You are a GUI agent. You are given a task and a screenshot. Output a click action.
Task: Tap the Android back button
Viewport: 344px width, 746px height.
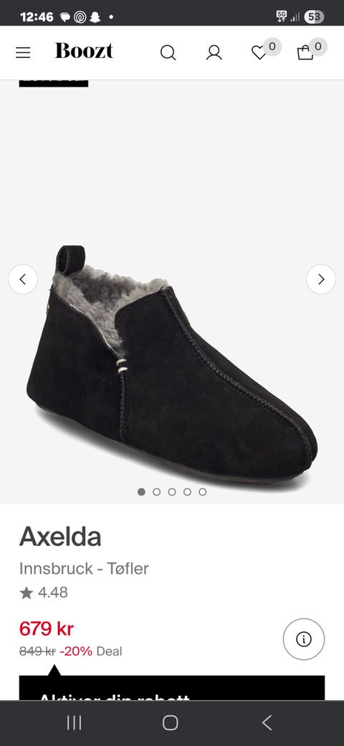267,723
